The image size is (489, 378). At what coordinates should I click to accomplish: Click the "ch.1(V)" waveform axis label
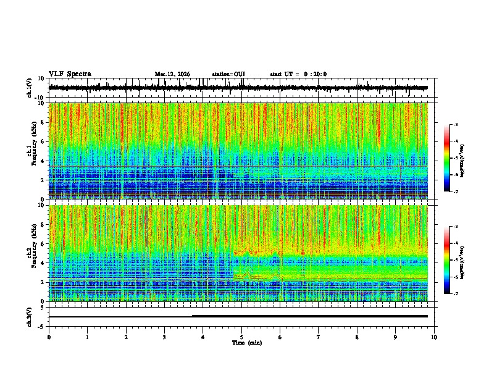pos(30,88)
